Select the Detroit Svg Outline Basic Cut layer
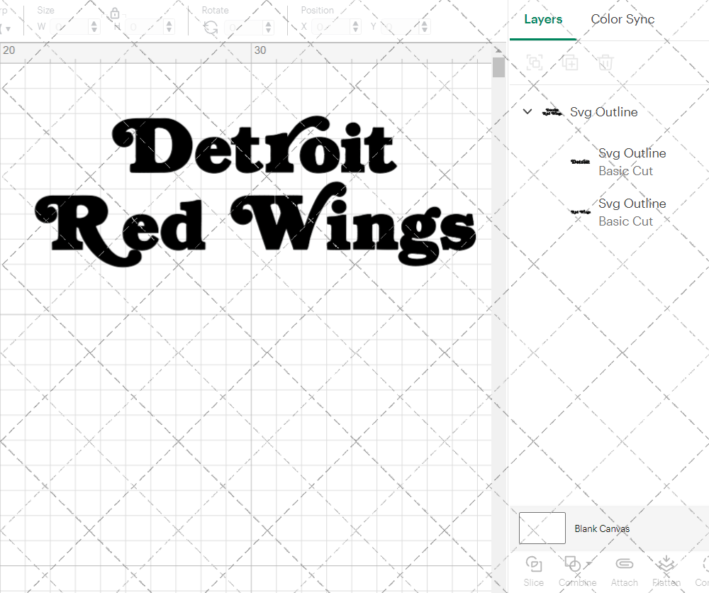 [631, 162]
